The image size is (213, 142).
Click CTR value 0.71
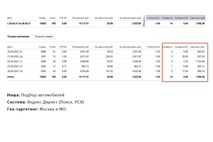64,66
